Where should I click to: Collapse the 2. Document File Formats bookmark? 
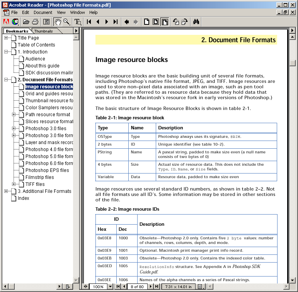pos(6,80)
